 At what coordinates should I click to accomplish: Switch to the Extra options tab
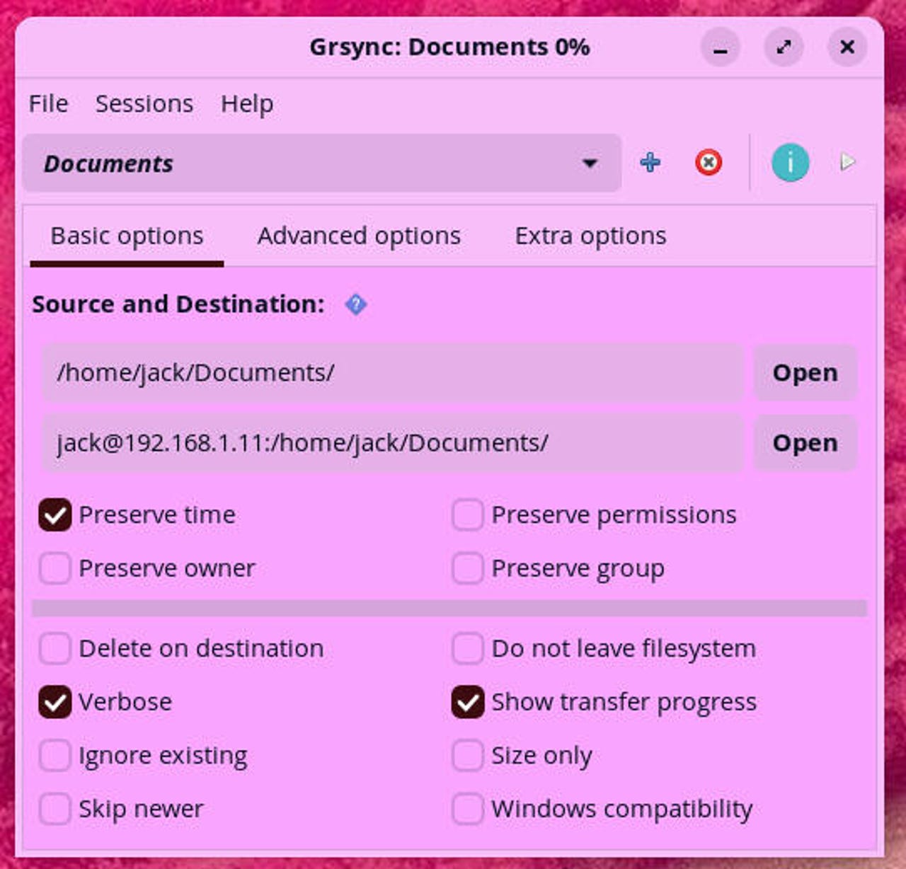click(x=590, y=236)
